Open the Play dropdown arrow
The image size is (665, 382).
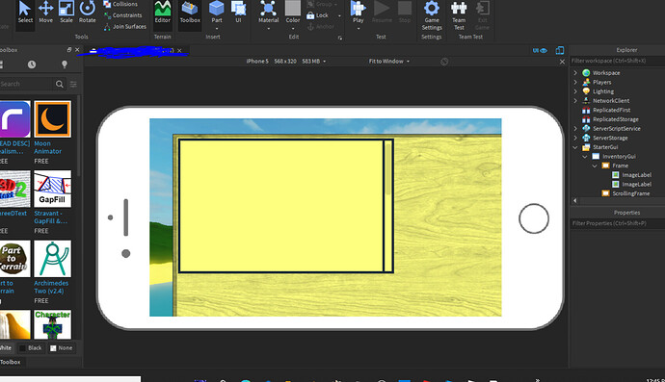pos(358,29)
